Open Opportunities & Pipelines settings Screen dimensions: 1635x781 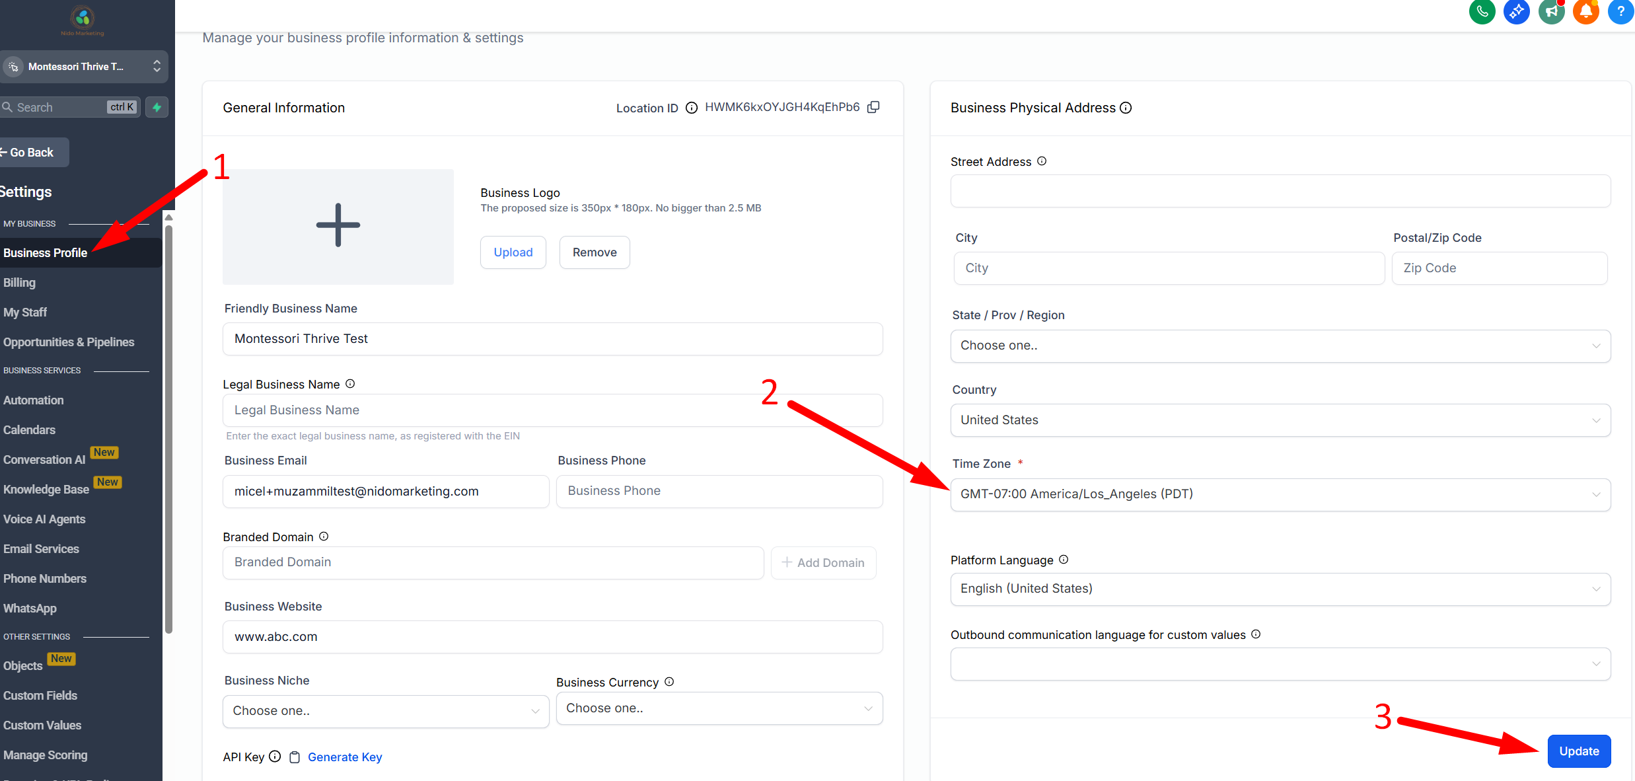coord(69,342)
